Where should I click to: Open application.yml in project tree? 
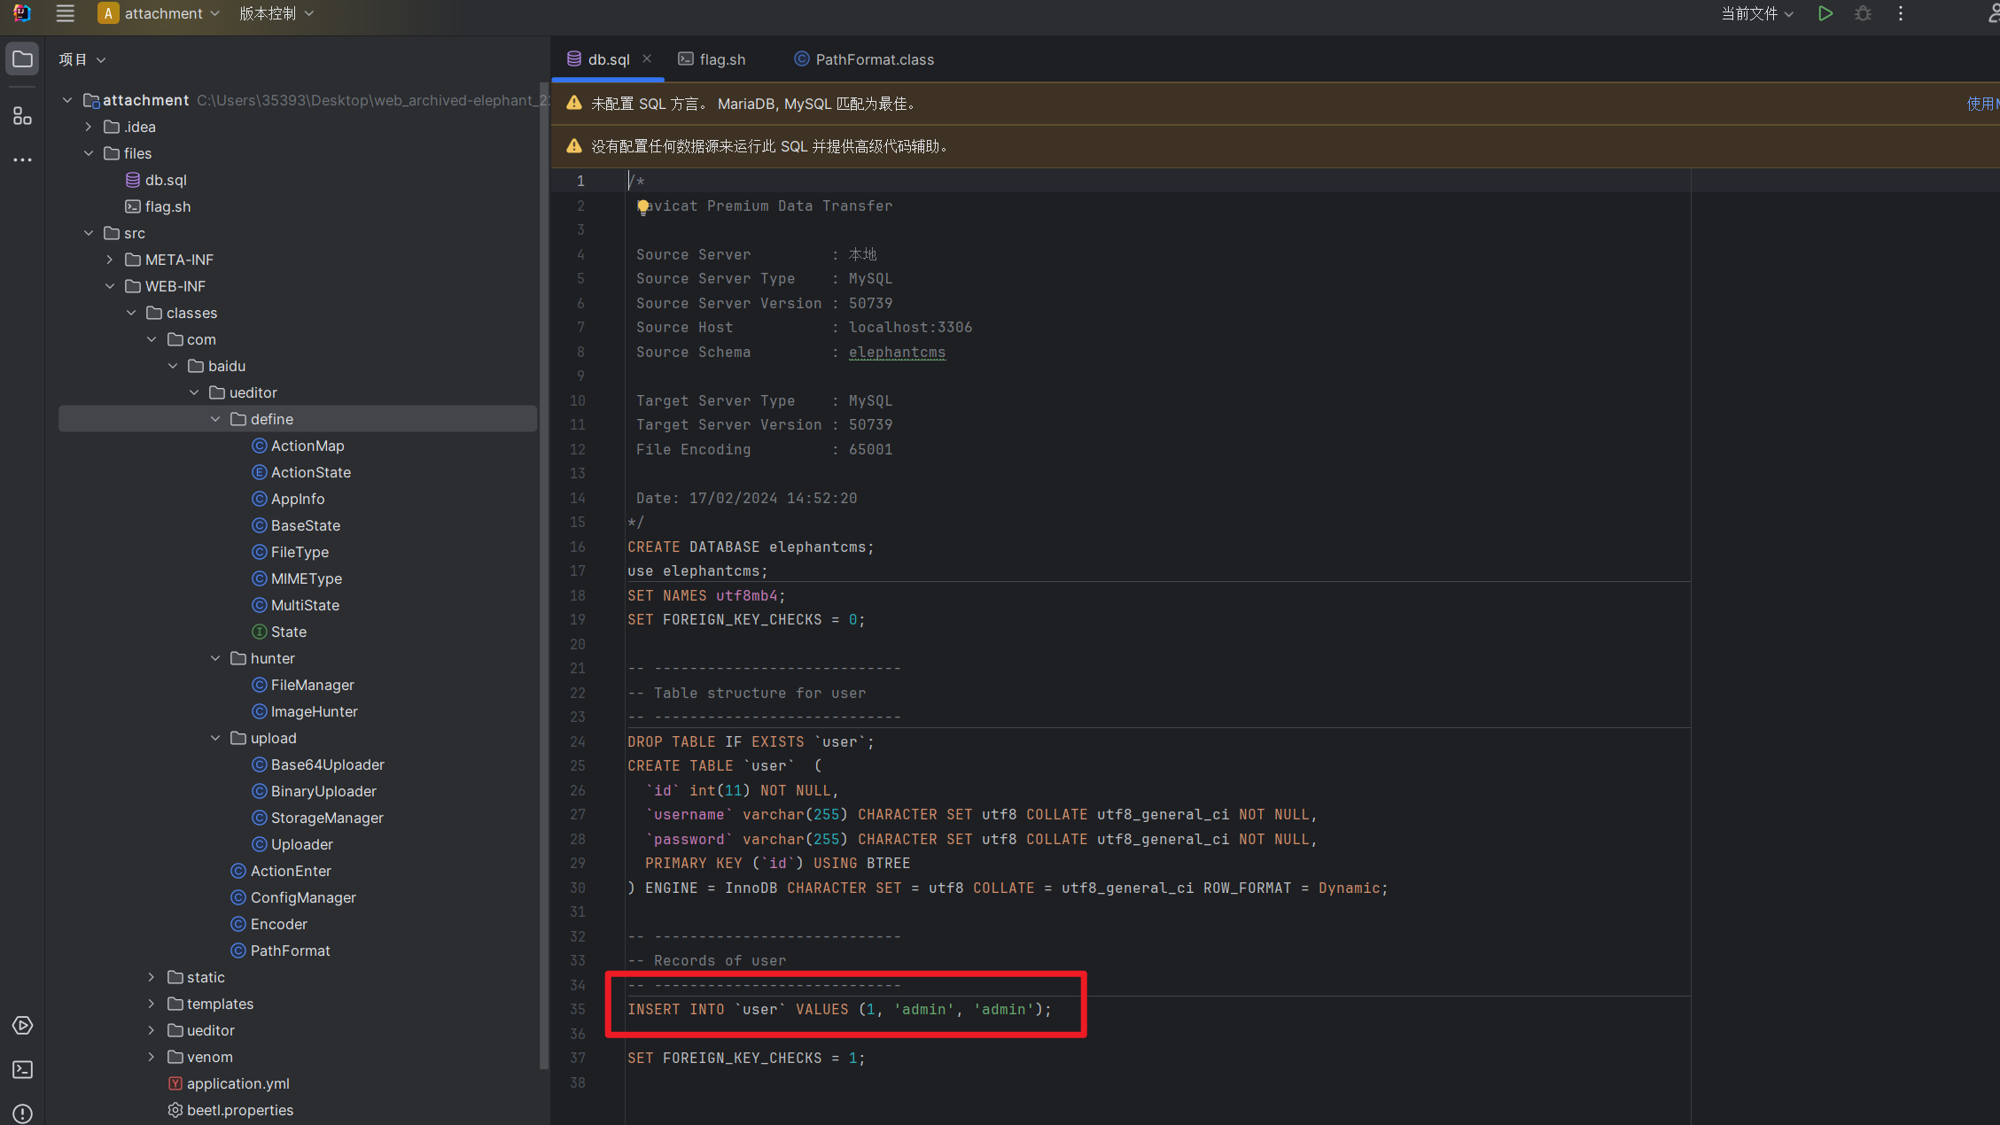(x=237, y=1083)
